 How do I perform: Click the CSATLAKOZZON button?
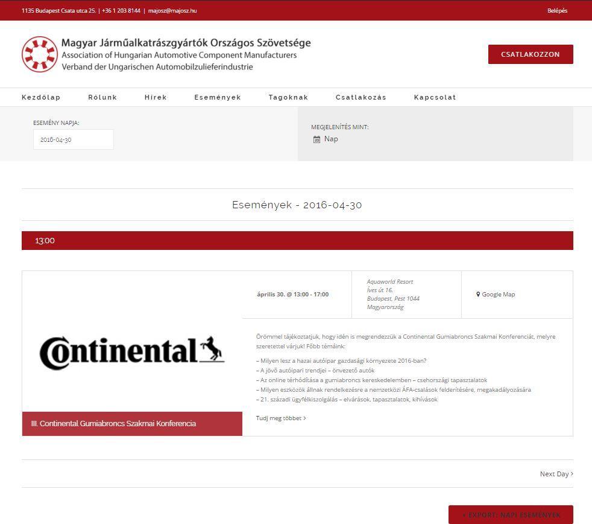click(531, 54)
